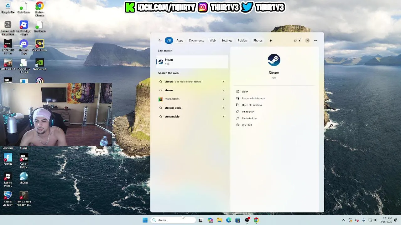Open rewards points indicator in search panel
The width and height of the screenshot is (401, 225).
[x=297, y=40]
